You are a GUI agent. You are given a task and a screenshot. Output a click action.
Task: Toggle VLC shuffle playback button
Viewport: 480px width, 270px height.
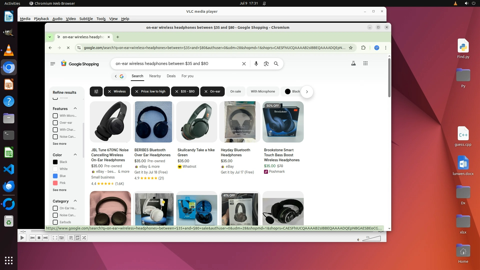[84, 238]
